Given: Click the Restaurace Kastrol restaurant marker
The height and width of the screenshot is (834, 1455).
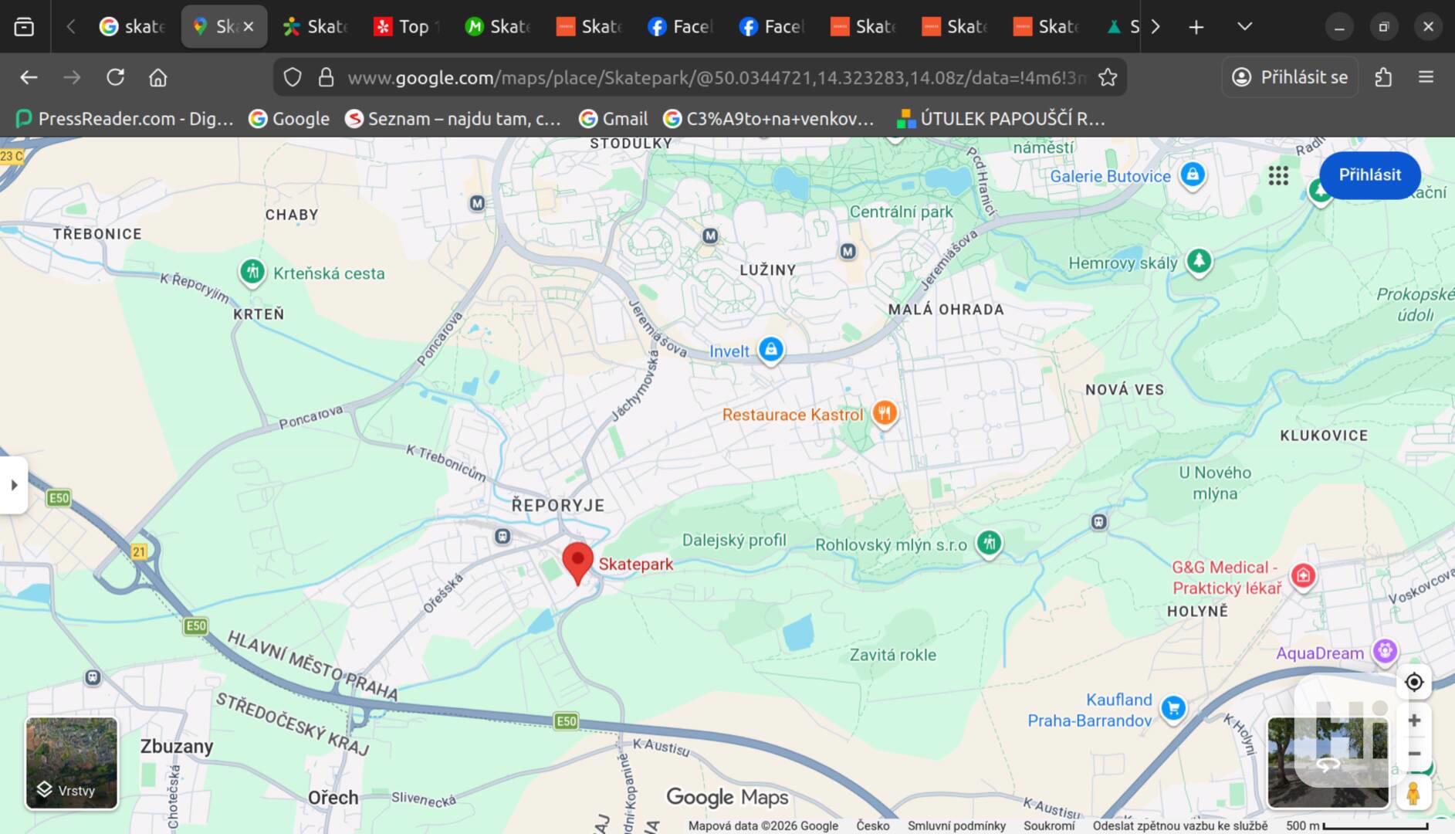Looking at the screenshot, I should 885,413.
